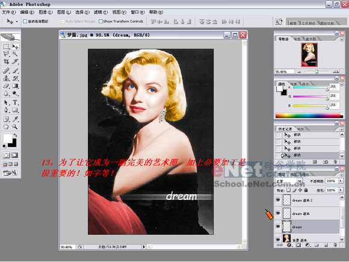Select the Rectangular Marquee tool
Screen dimensions: 349x262
(6, 46)
